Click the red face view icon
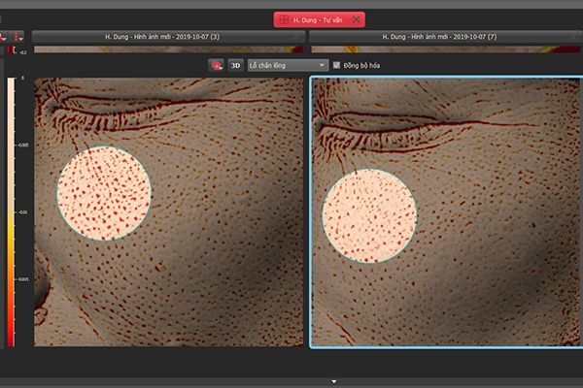583x388 pixels. [216, 66]
